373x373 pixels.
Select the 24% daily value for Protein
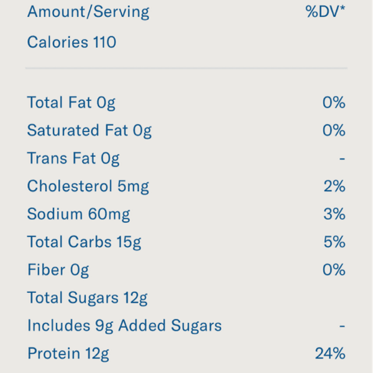click(x=330, y=353)
